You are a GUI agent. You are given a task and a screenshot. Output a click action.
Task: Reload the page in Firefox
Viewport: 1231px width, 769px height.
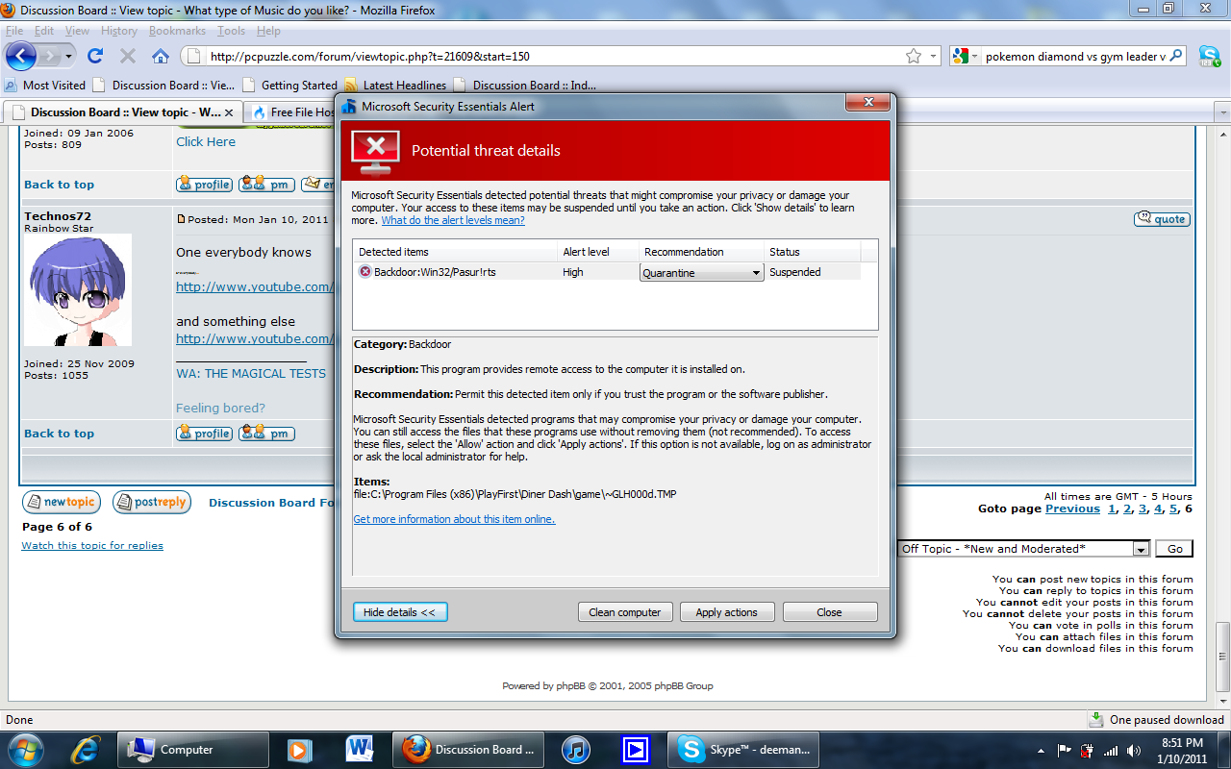tap(95, 56)
